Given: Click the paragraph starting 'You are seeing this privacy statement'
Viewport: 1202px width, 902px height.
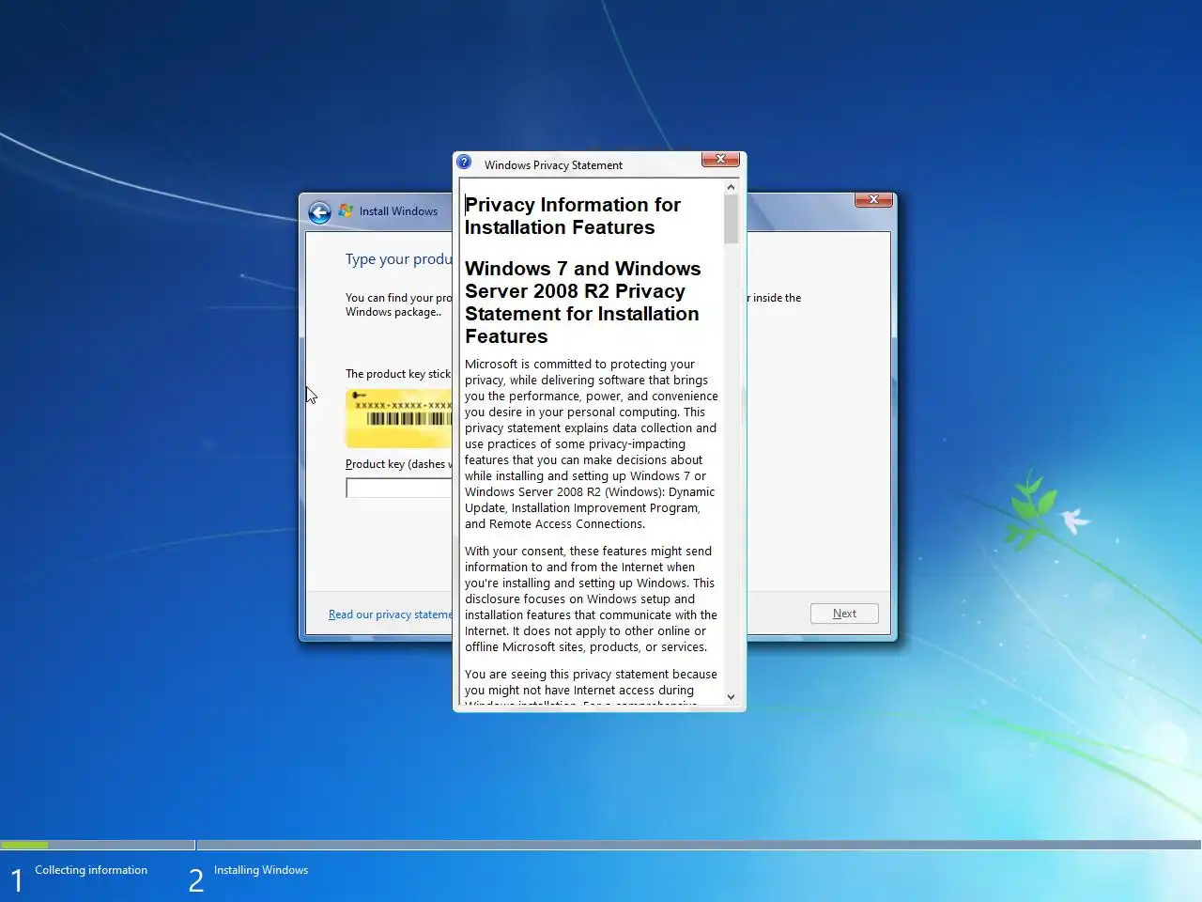Looking at the screenshot, I should (x=592, y=686).
